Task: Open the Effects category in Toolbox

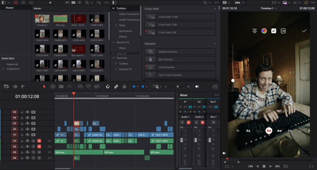Action: pyautogui.click(x=123, y=37)
